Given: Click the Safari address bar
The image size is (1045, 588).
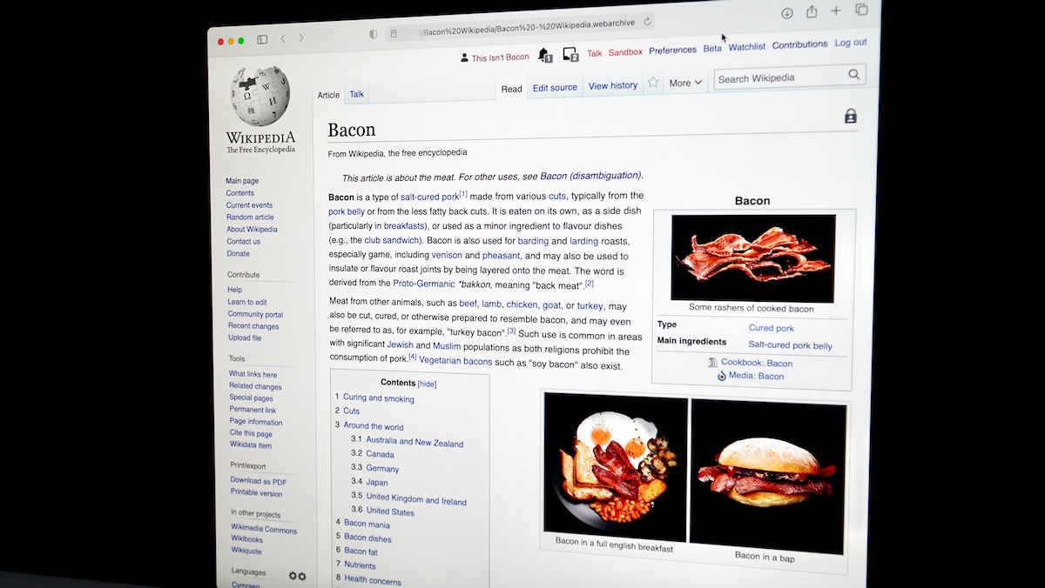Looking at the screenshot, I should point(519,27).
